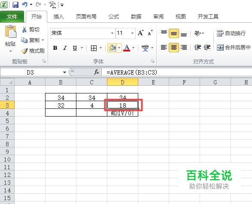Open the 复制 dropdown arrow
This screenshot has width=252, height=204.
tap(43, 40)
